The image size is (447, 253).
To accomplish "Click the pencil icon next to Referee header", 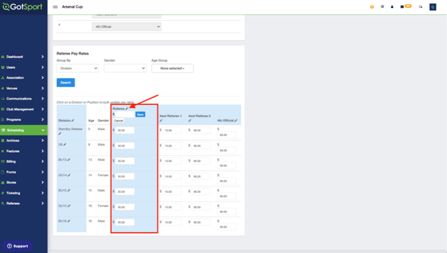I will (127, 109).
